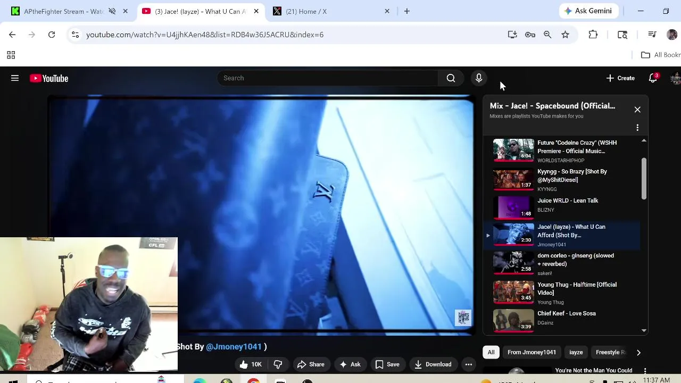Click the install app icon in address bar
Viewport: 681px width, 383px height.
tap(512, 35)
